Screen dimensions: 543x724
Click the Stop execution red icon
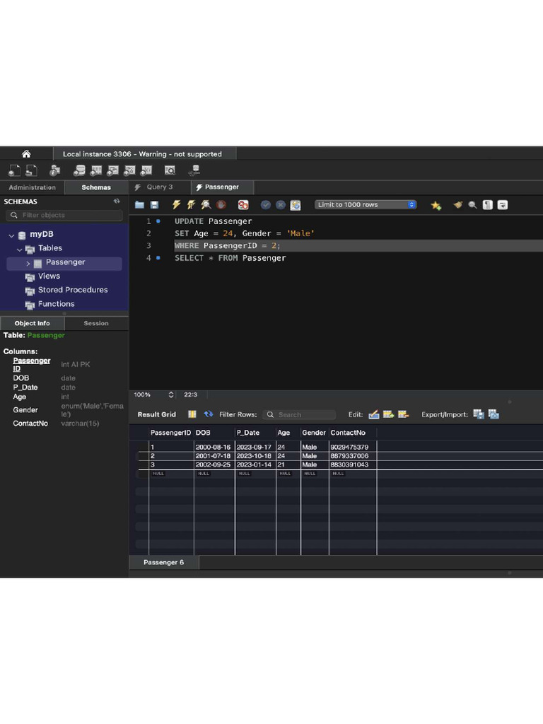click(221, 205)
